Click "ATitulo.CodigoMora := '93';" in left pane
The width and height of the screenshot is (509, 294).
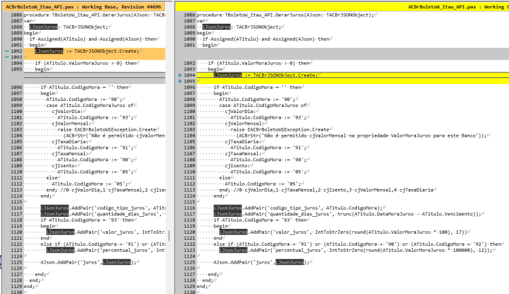tap(97, 117)
